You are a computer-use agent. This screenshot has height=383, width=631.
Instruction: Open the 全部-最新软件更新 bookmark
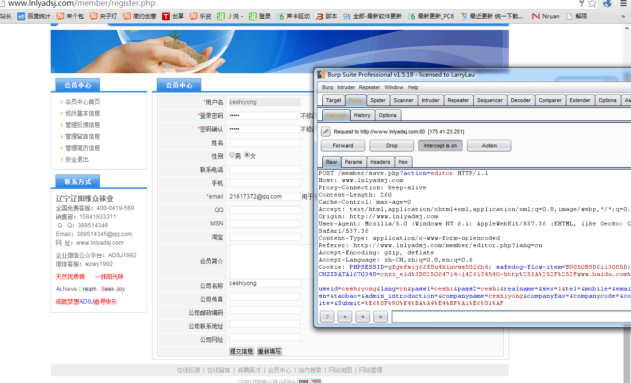[x=372, y=16]
